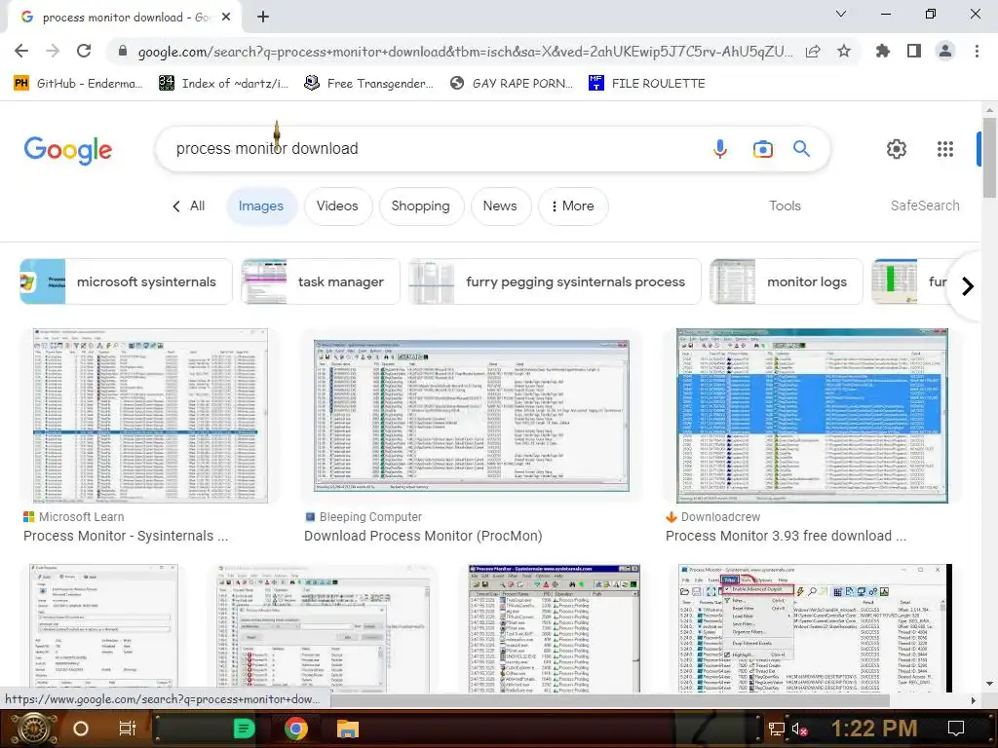Open the Chrome three-dot menu
The width and height of the screenshot is (998, 748).
pos(977,51)
